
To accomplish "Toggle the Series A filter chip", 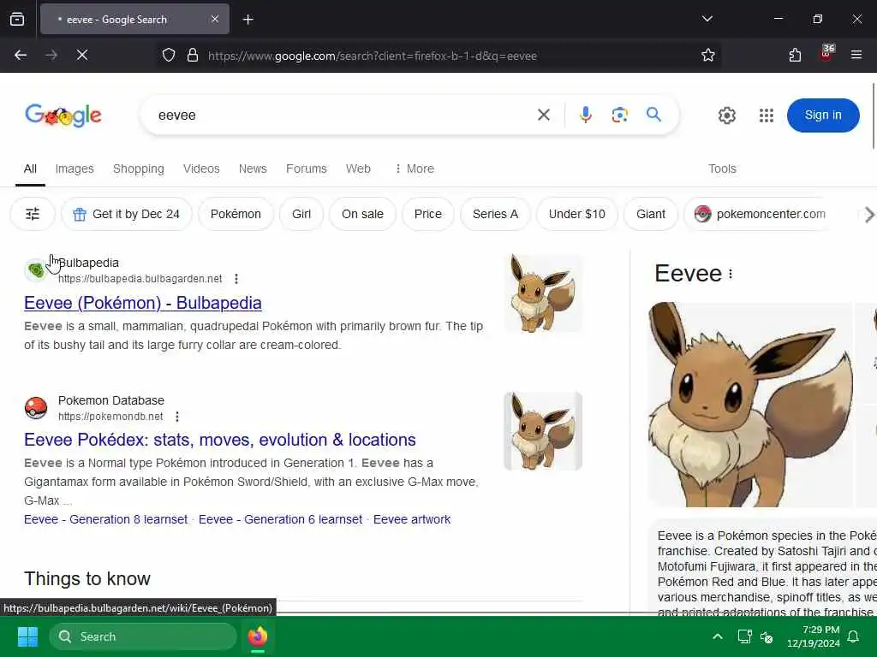I will pyautogui.click(x=495, y=214).
